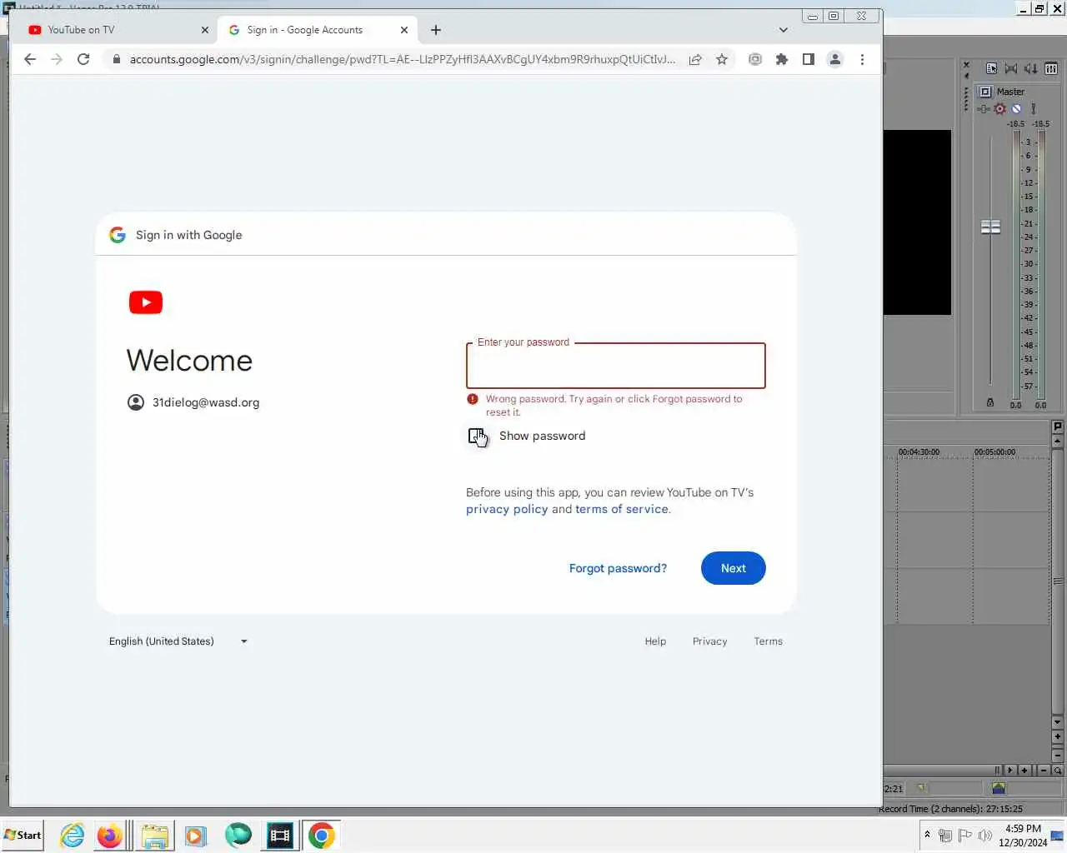Click the 31dielog@wasd.org account text
Viewport: 1067px width, 853px height.
click(206, 402)
